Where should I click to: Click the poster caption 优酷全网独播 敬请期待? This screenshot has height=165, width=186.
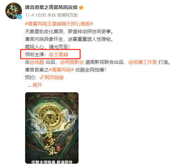pyautogui.click(x=52, y=162)
